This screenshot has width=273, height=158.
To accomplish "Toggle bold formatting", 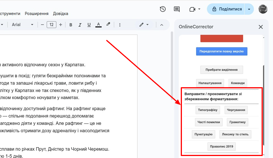I will point(71,25).
